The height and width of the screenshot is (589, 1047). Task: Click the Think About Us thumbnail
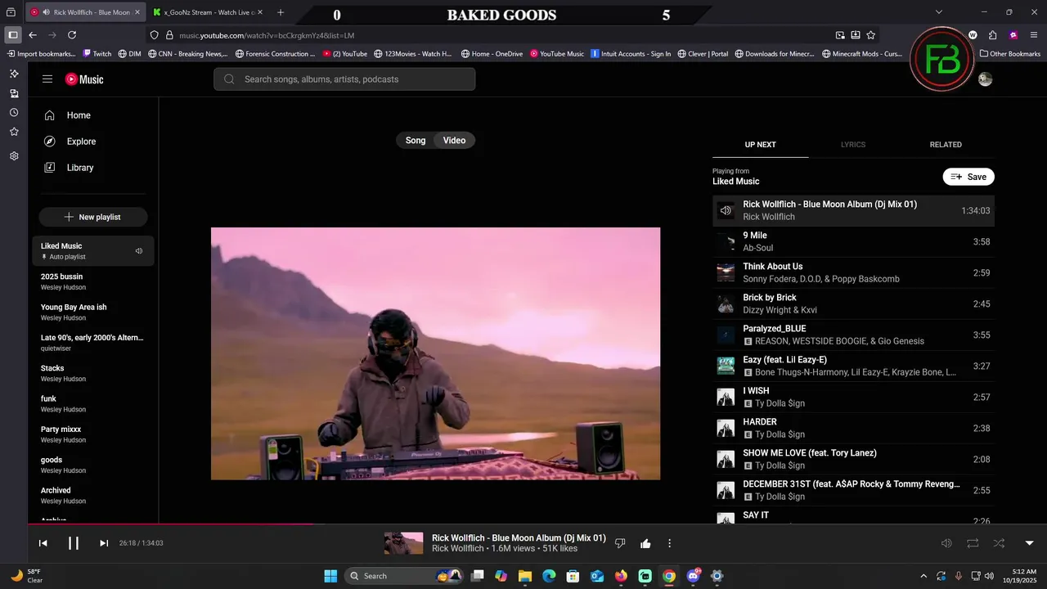pyautogui.click(x=726, y=272)
